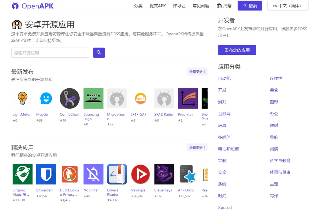316x212 pixels.
Task: Open the 理财 category link
Action: 274,125
